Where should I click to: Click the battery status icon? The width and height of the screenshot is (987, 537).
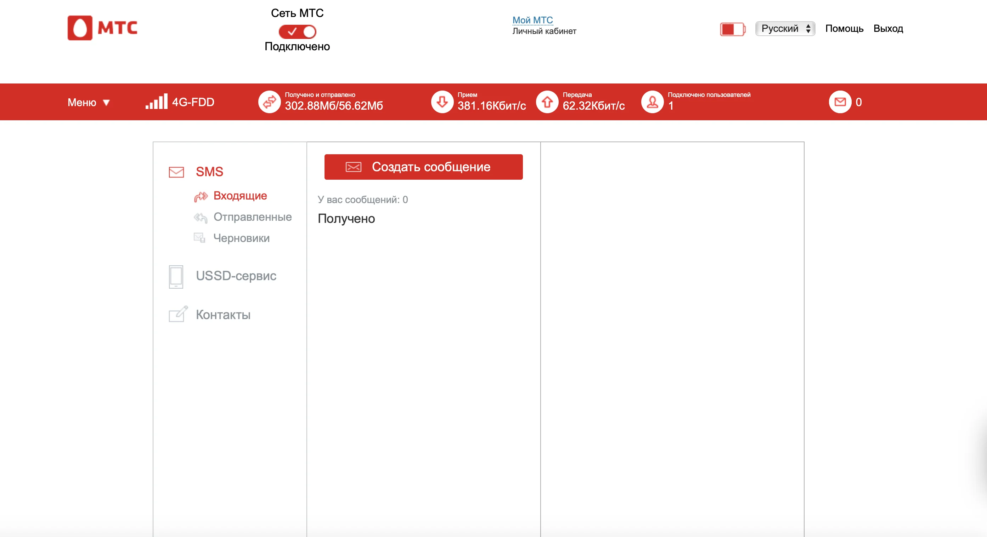[x=732, y=29]
